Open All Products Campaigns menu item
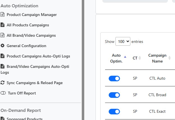175x120 pixels. point(28,25)
